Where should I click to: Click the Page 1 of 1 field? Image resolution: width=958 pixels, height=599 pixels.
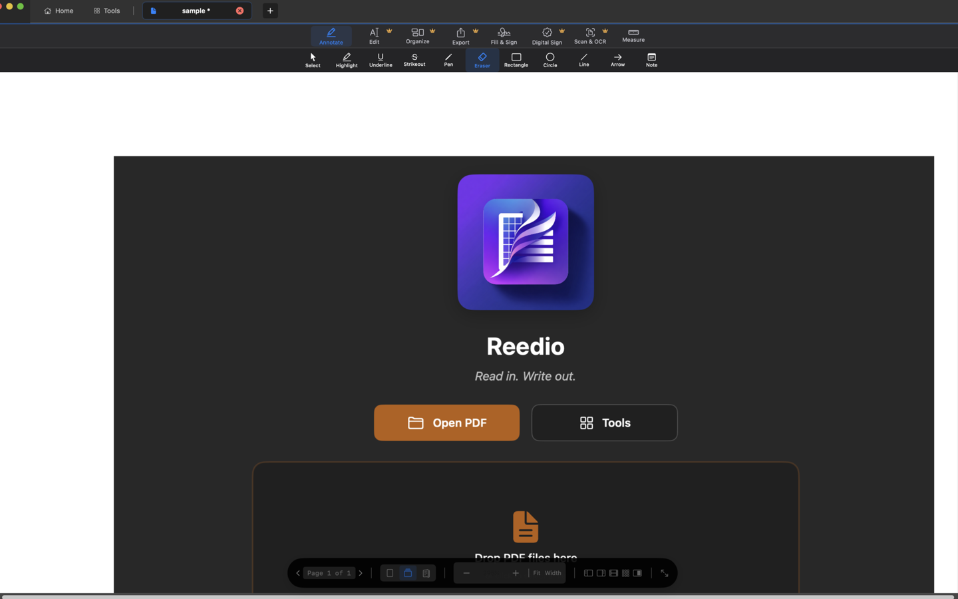click(329, 573)
